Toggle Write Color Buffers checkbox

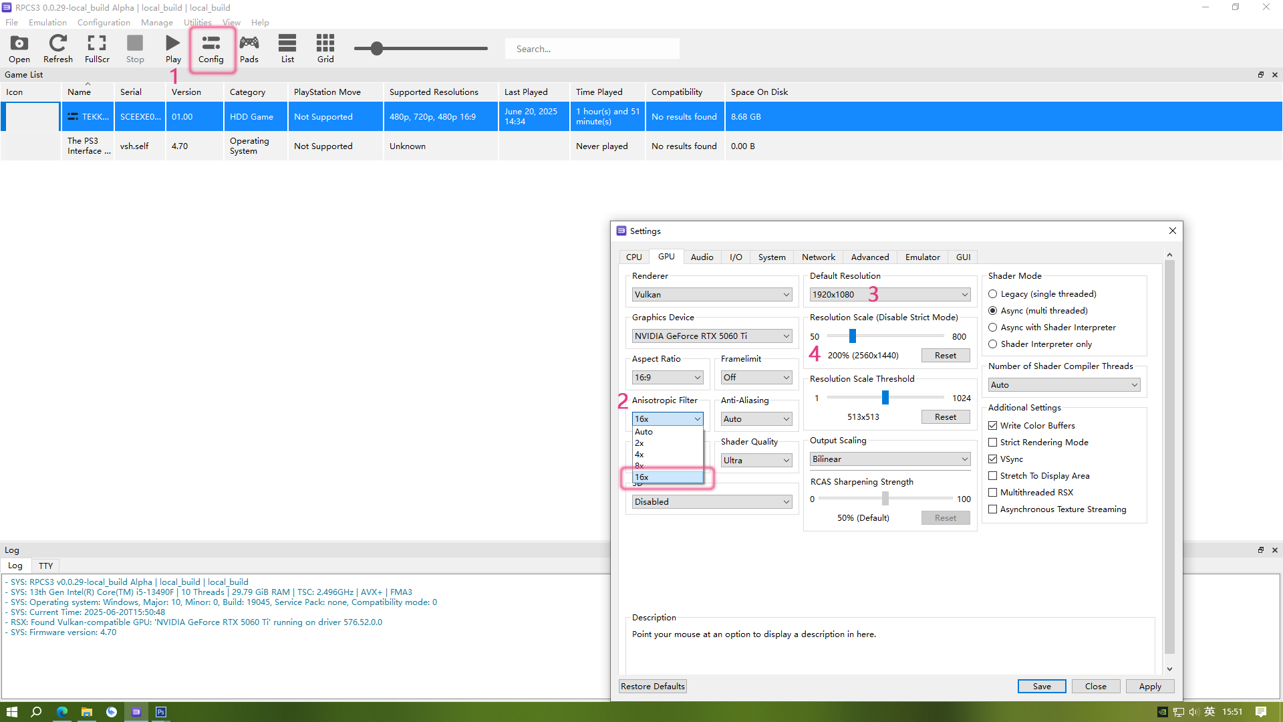(992, 426)
